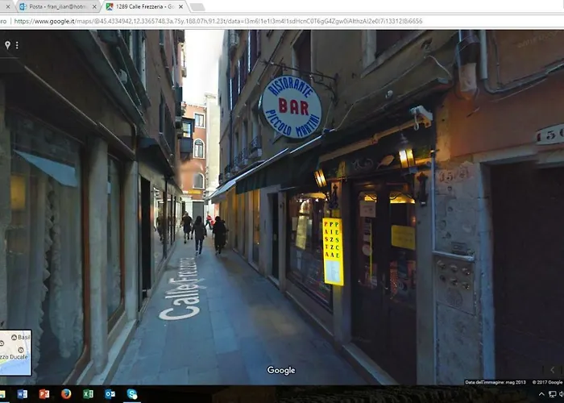Click the Google logo at the bottom
The image size is (564, 403).
pos(281,371)
